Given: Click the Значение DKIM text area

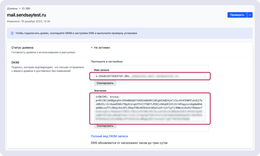Looking at the screenshot, I should [x=150, y=108].
